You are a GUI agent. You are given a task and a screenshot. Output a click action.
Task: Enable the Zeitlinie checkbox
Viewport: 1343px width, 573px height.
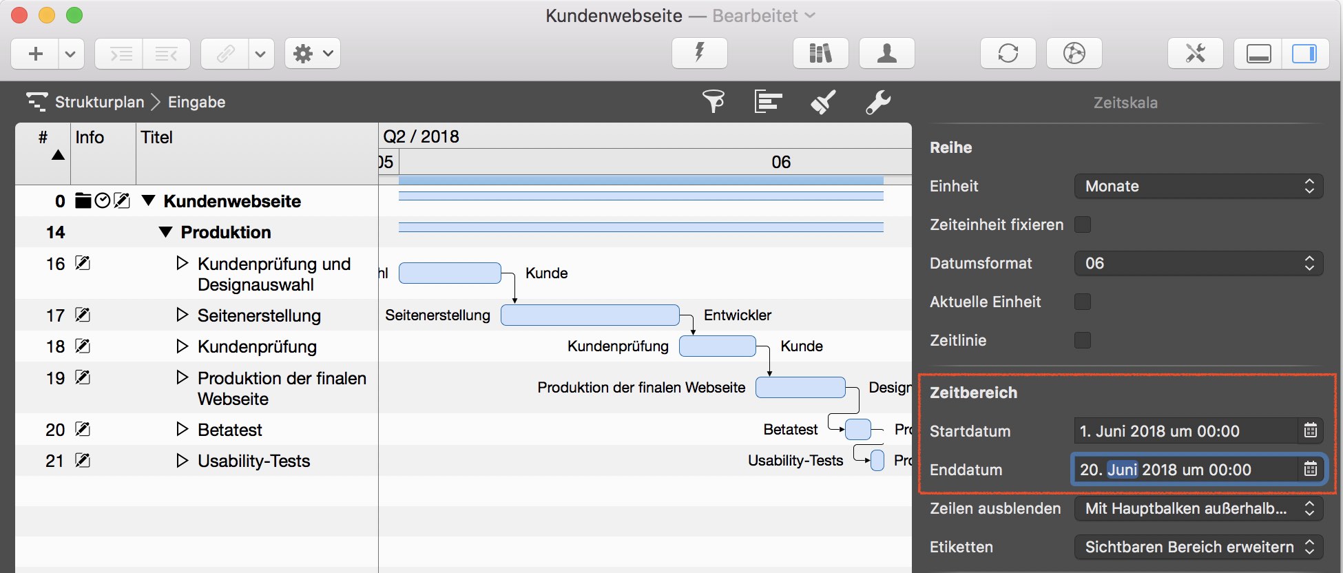tap(1083, 340)
